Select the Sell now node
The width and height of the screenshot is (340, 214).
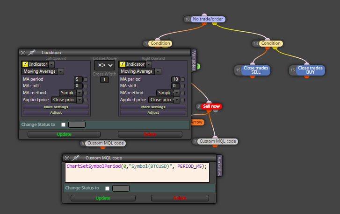pyautogui.click(x=211, y=106)
